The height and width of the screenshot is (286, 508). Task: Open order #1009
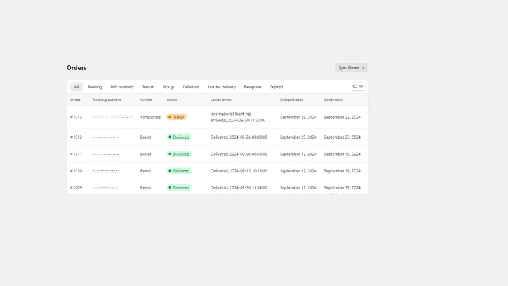(x=76, y=187)
